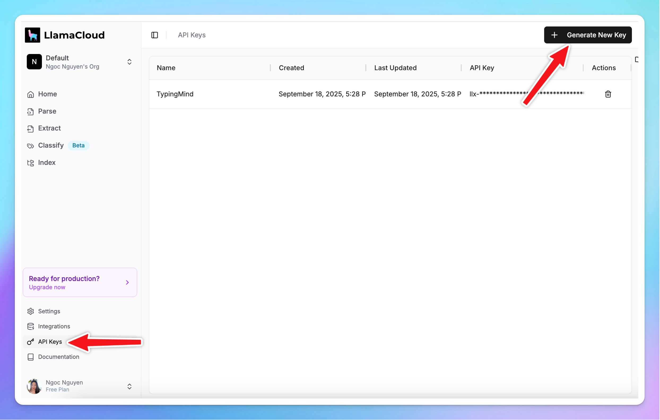Select the TypingMind key row name
The height and width of the screenshot is (420, 660).
click(175, 94)
